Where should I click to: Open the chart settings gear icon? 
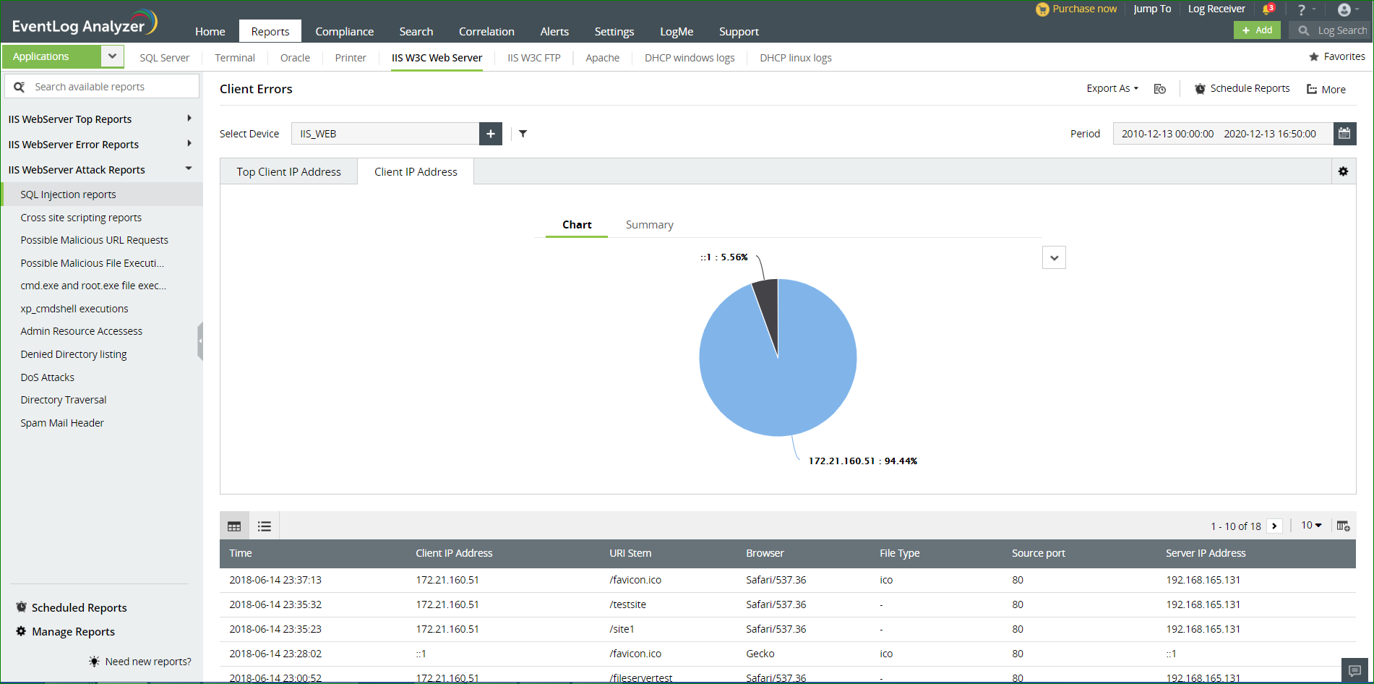1344,171
